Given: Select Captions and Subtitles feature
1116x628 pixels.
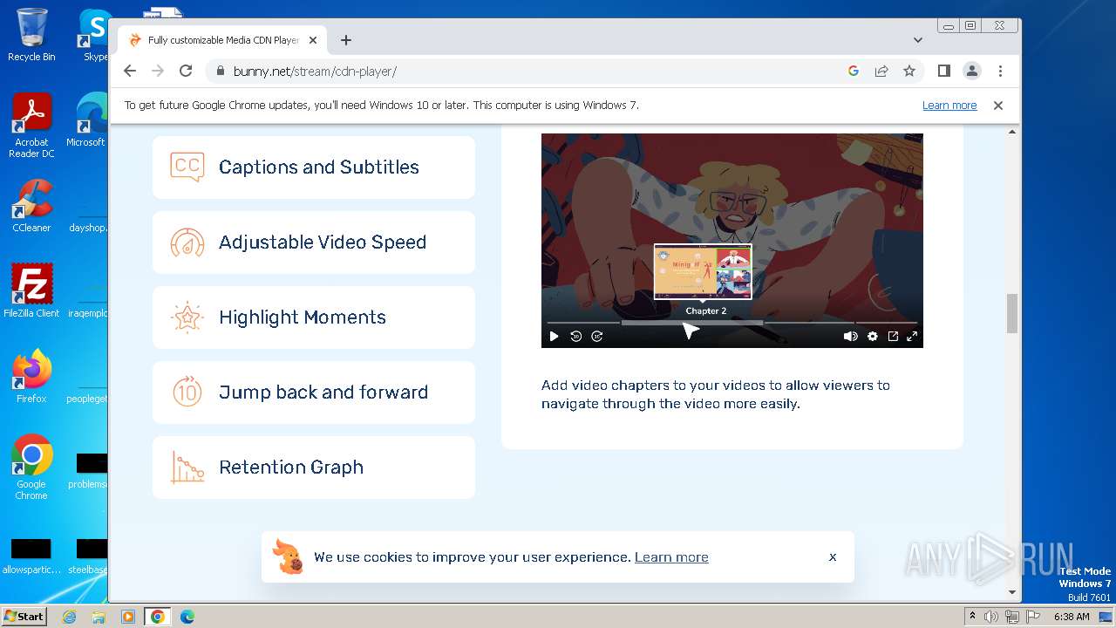Looking at the screenshot, I should coord(314,167).
